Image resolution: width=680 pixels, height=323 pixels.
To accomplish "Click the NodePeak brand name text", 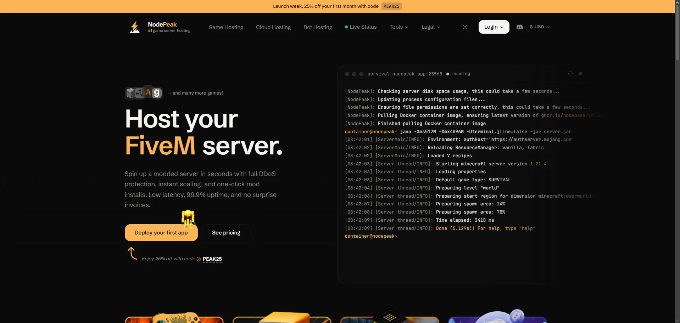I will point(162,24).
